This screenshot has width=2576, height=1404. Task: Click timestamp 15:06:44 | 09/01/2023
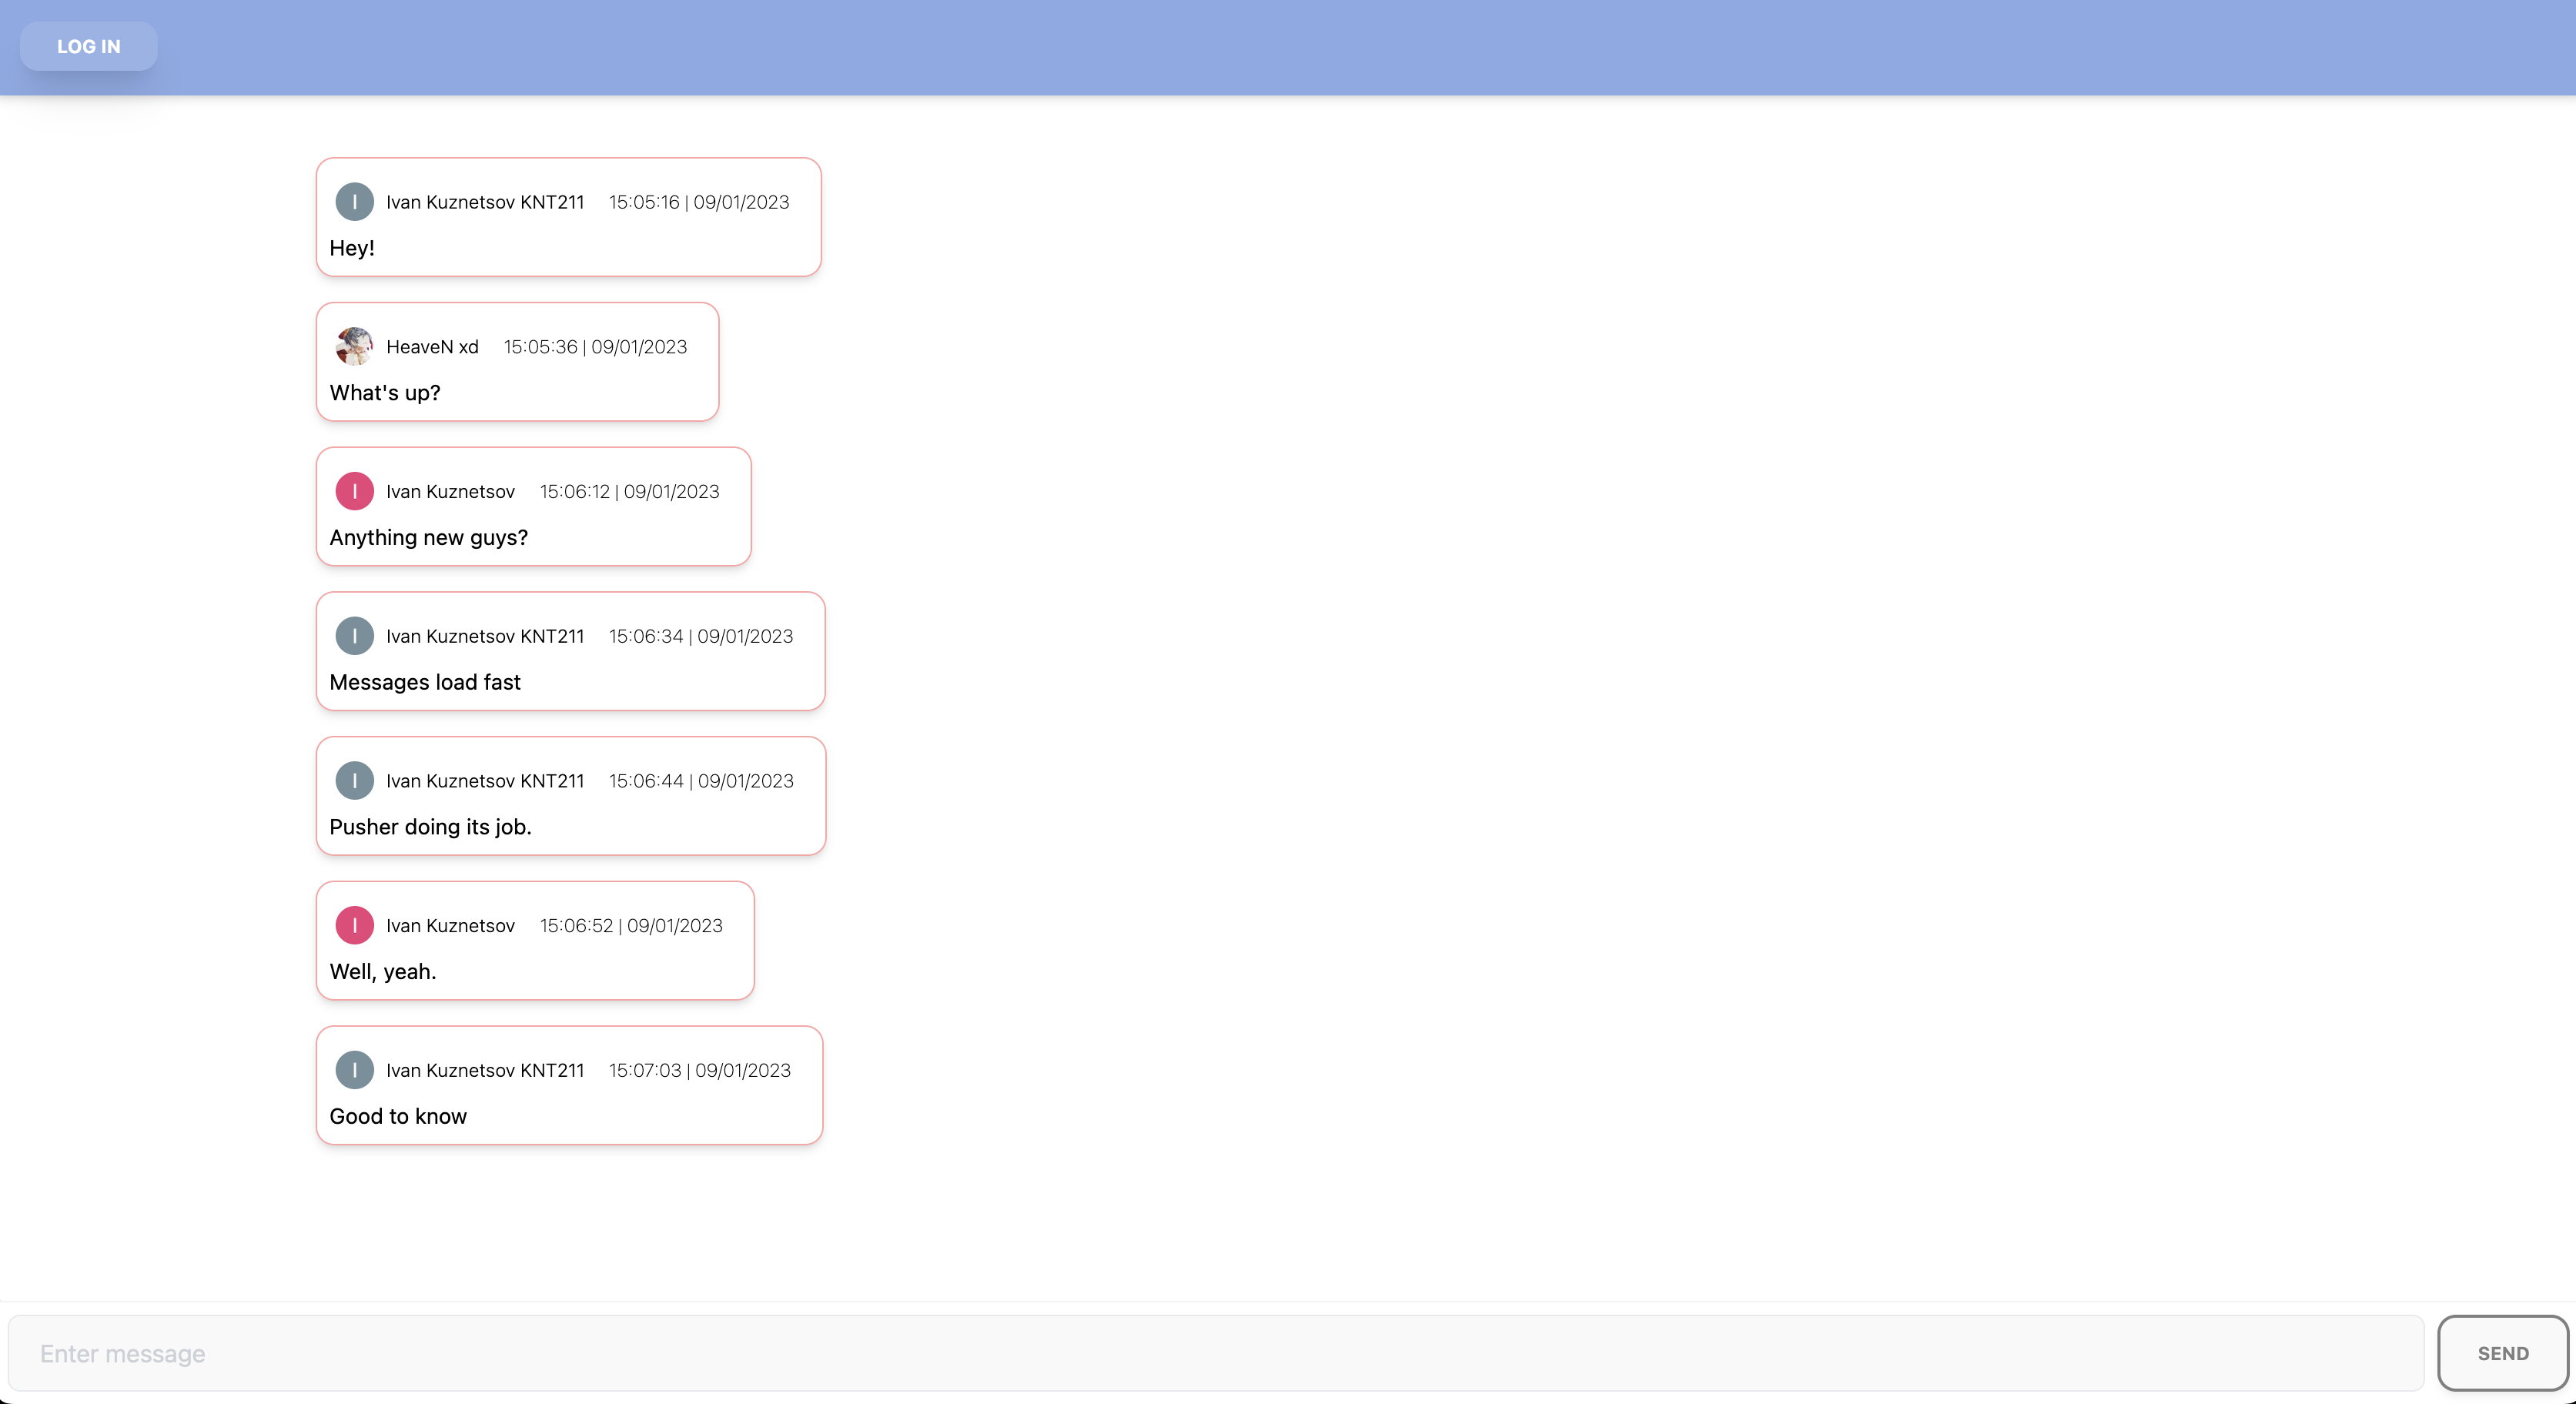[701, 781]
